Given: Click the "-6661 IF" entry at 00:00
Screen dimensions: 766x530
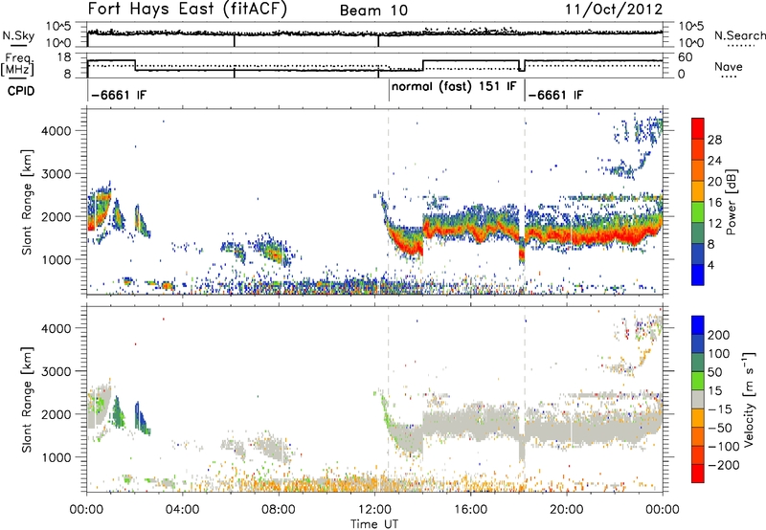Looking at the screenshot, I should (x=119, y=95).
